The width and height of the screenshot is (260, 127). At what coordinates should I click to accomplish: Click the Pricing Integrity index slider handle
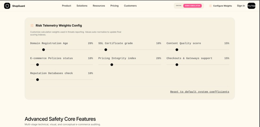pyautogui.click(x=112, y=65)
